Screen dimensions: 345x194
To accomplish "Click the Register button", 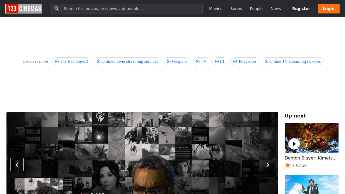I will [x=301, y=9].
